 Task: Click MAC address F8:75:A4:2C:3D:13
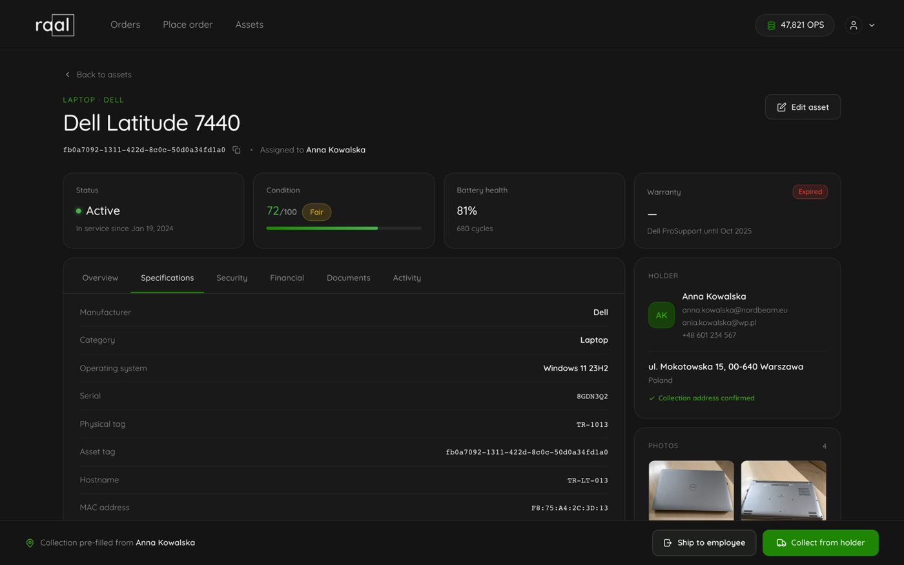pos(570,508)
